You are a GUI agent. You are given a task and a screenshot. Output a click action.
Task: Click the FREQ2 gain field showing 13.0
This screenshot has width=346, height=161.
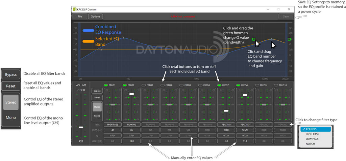(x=132, y=141)
